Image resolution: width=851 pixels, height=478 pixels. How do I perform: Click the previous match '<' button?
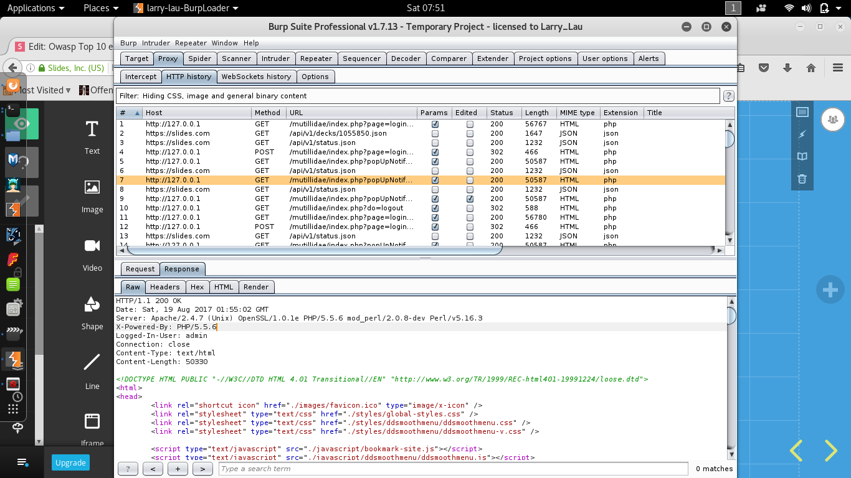point(153,469)
